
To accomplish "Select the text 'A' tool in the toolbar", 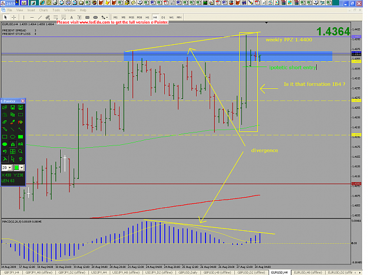I will coord(72,17).
